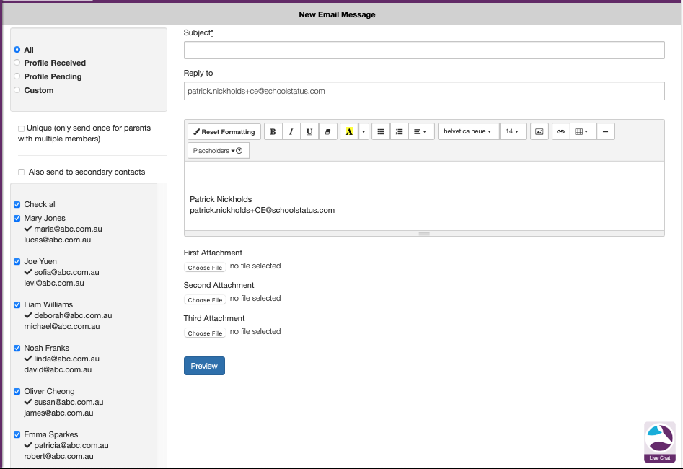Apply italic formatting

tap(291, 132)
